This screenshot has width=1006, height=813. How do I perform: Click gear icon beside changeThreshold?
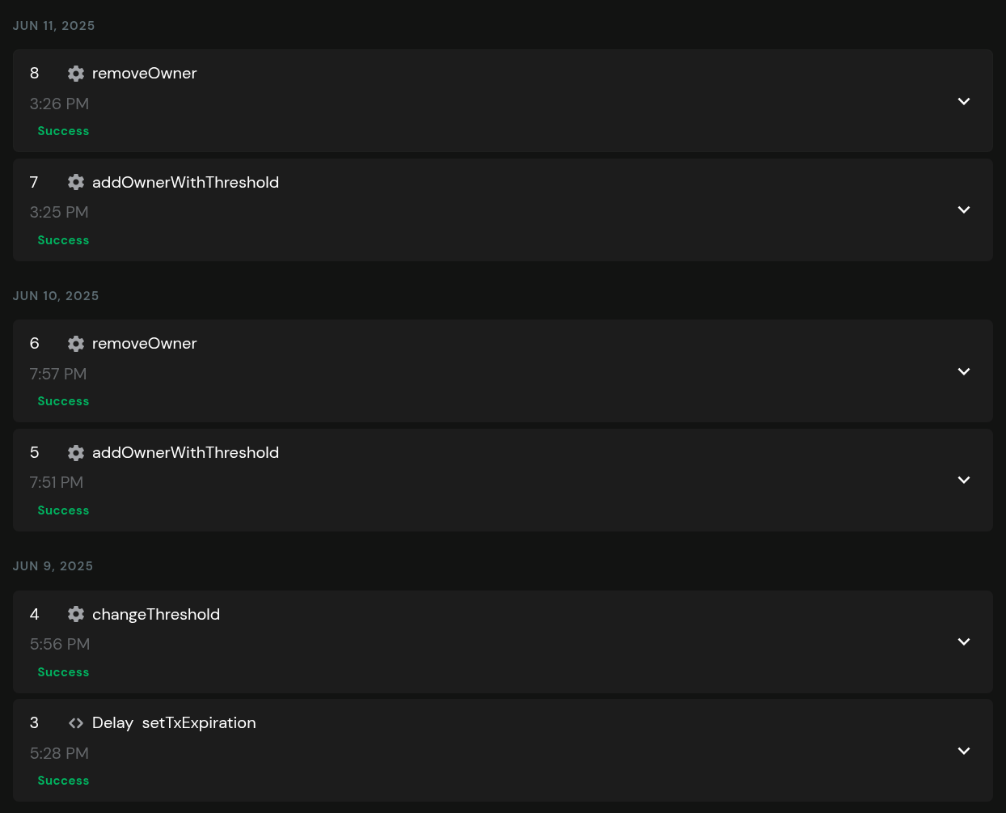coord(76,614)
